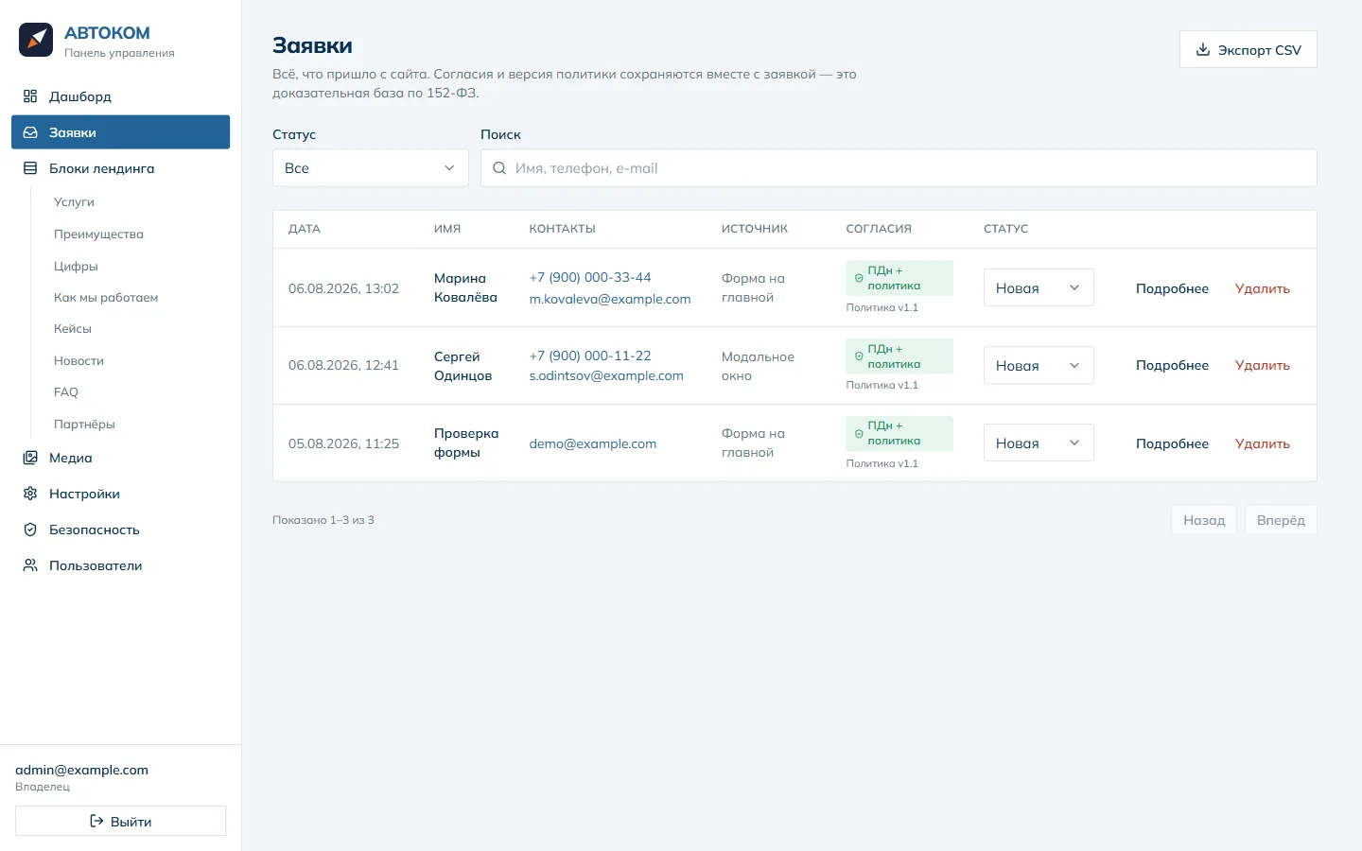
Task: Click Назад pagination button
Action: click(1204, 520)
